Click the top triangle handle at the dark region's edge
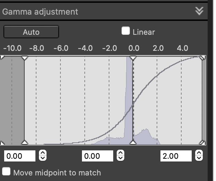216x181 pixels. click(x=24, y=58)
